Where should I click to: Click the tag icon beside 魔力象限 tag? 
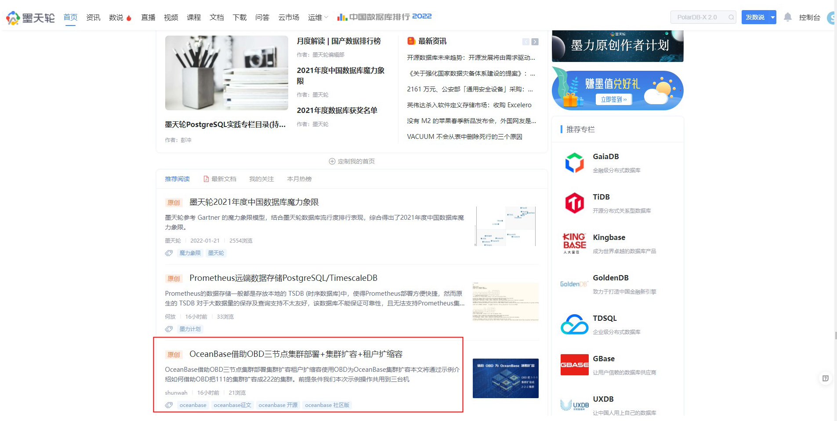pos(169,253)
